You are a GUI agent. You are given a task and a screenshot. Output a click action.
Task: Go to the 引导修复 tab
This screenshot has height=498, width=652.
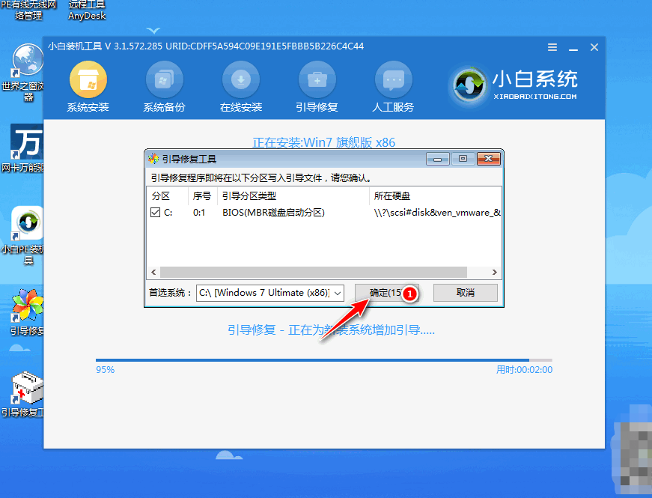pos(317,87)
